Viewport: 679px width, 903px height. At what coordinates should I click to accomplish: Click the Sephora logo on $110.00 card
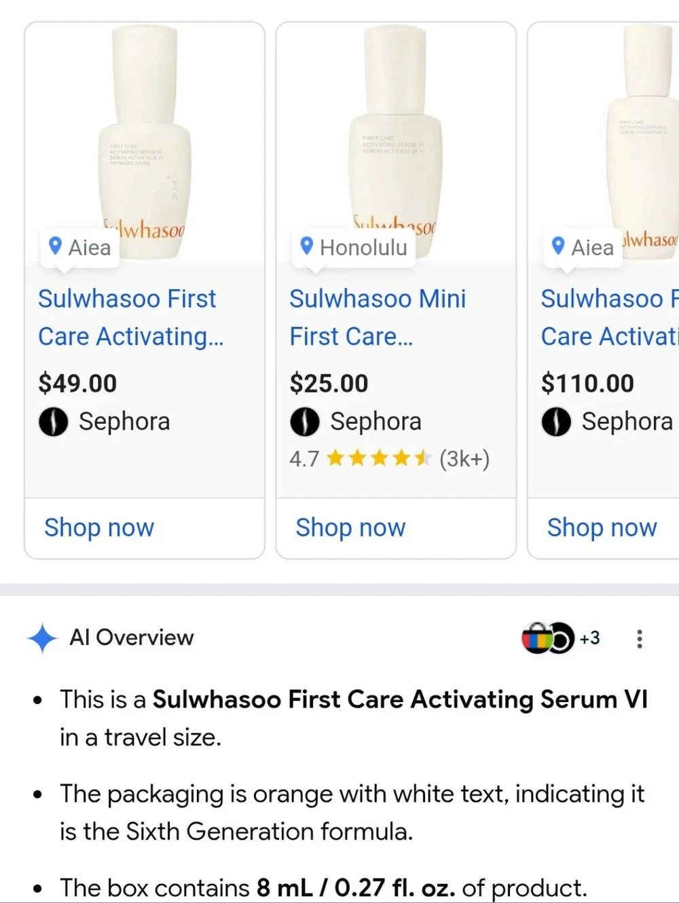[x=556, y=422]
